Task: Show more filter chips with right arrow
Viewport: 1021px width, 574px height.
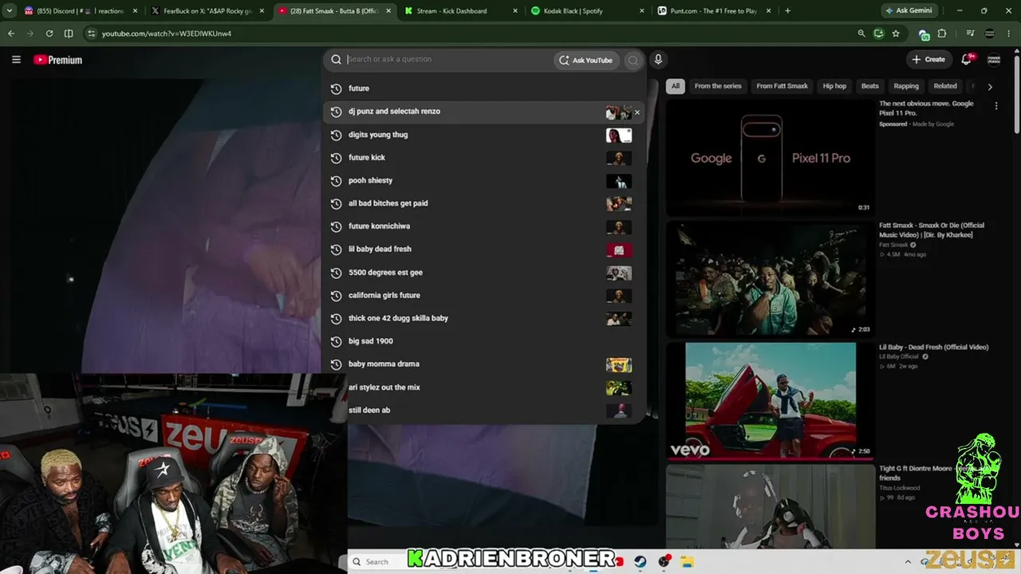Action: click(990, 86)
